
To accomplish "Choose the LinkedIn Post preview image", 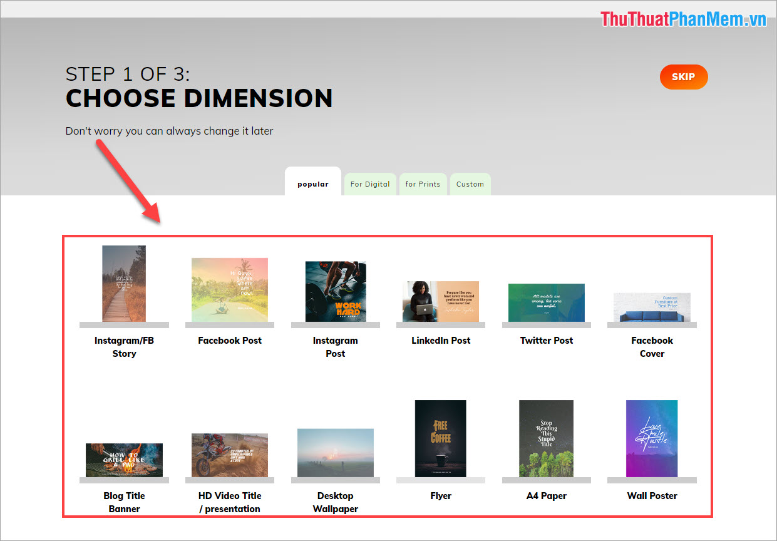I will coord(441,301).
